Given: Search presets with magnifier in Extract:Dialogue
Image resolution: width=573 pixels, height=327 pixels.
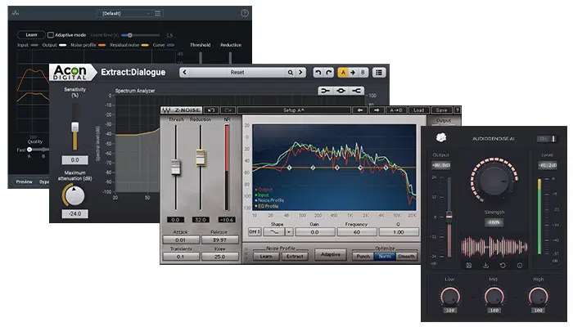Looking at the screenshot, I should point(290,72).
